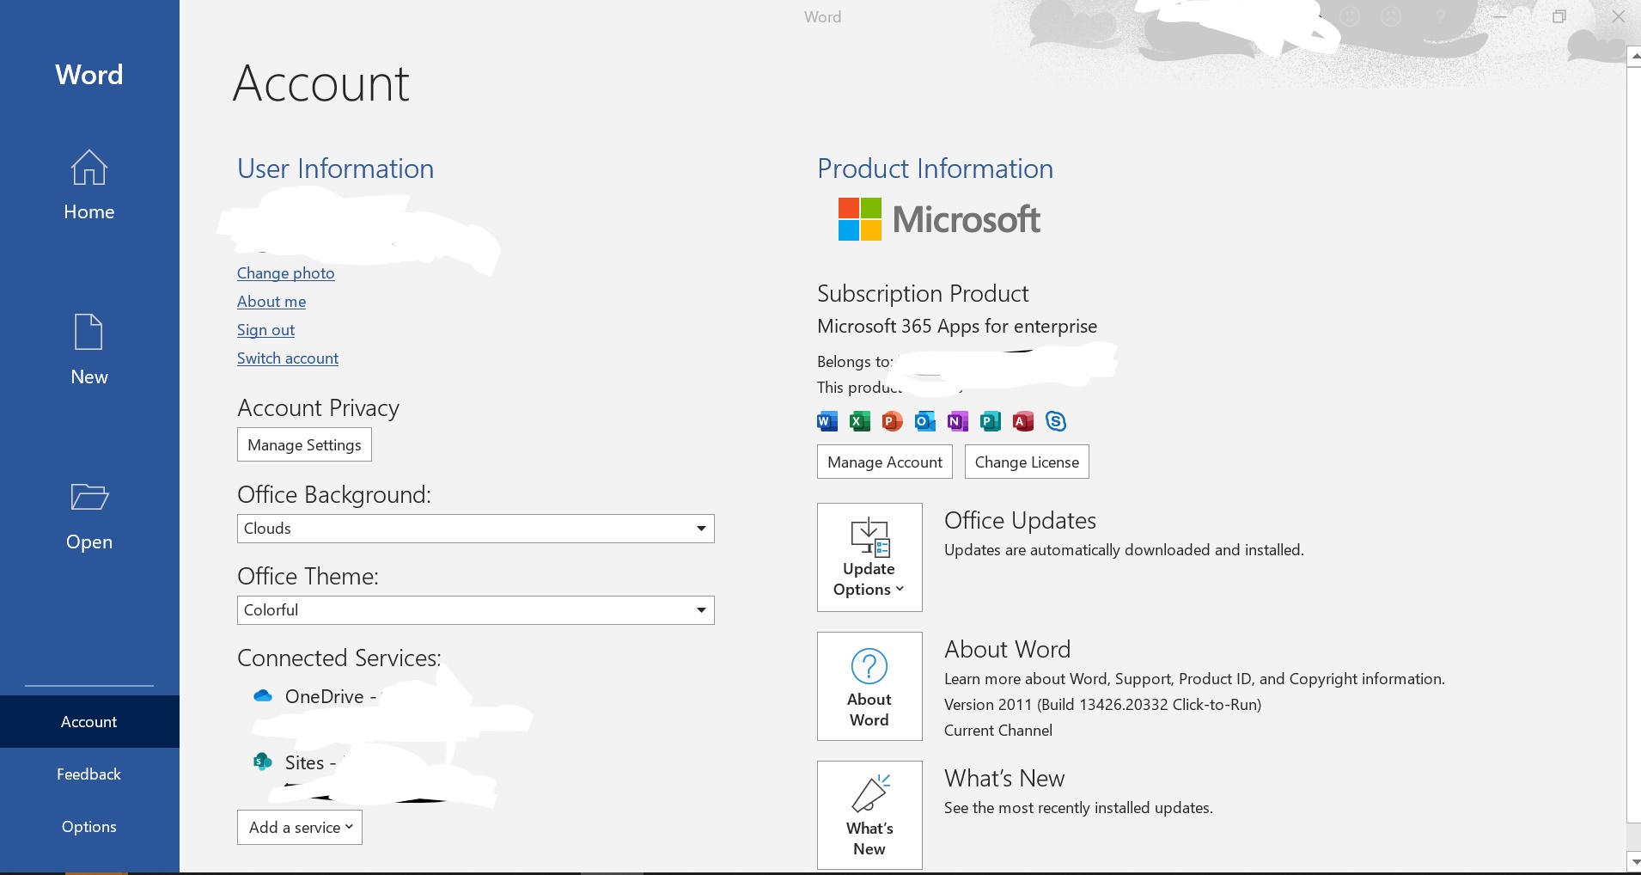The height and width of the screenshot is (875, 1641).
Task: Click the scrollbar down arrow
Action: (x=1634, y=860)
